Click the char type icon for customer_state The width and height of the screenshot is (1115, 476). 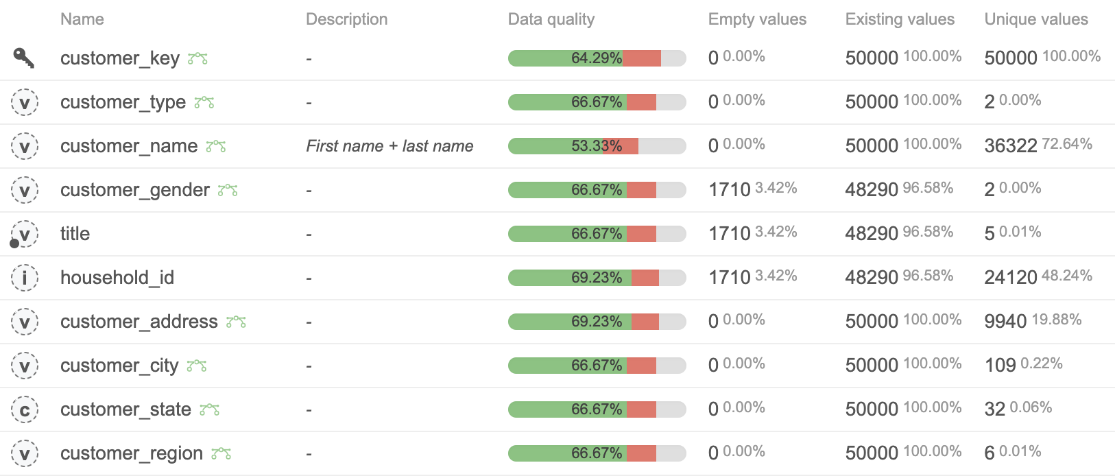(x=25, y=410)
